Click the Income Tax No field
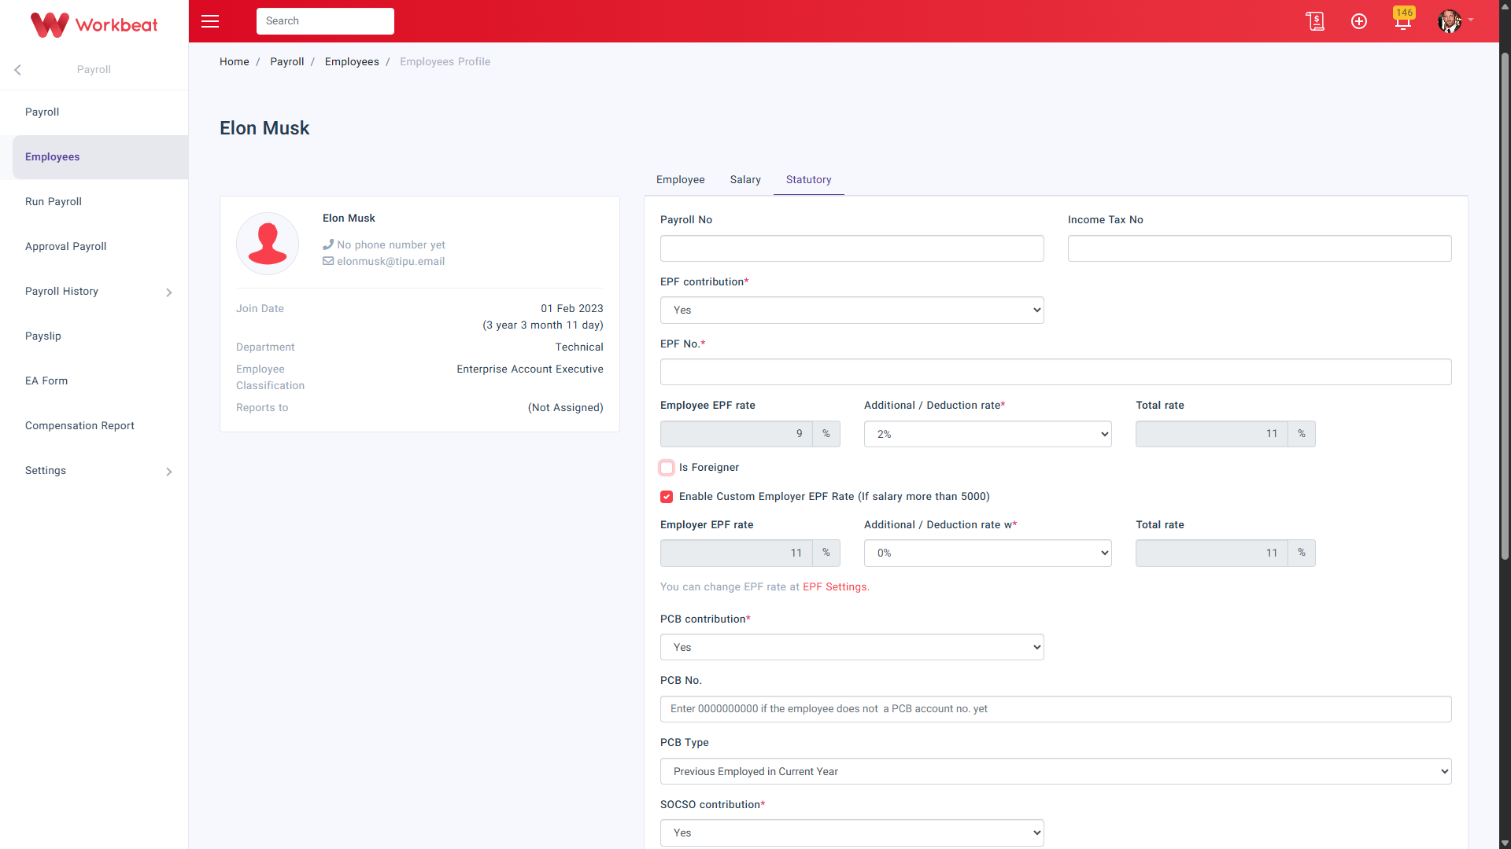The width and height of the screenshot is (1511, 849). click(1259, 248)
